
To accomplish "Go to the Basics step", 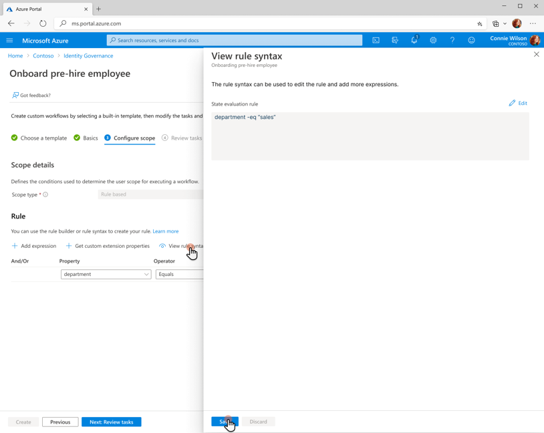I will click(x=86, y=138).
